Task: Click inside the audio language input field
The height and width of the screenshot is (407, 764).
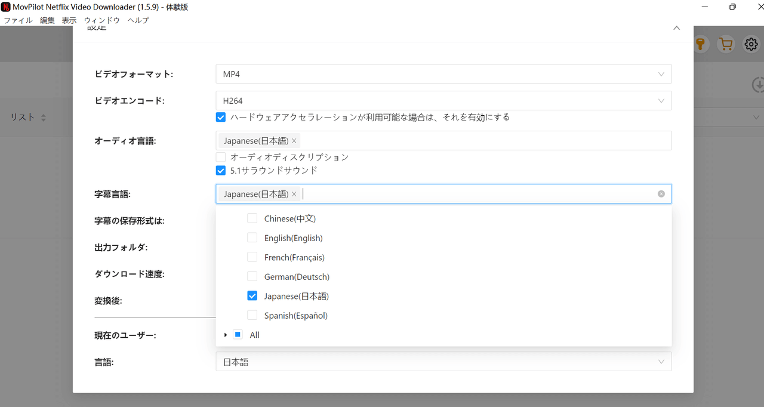Action: click(x=478, y=141)
